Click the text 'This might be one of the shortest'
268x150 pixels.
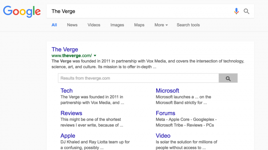(91, 119)
